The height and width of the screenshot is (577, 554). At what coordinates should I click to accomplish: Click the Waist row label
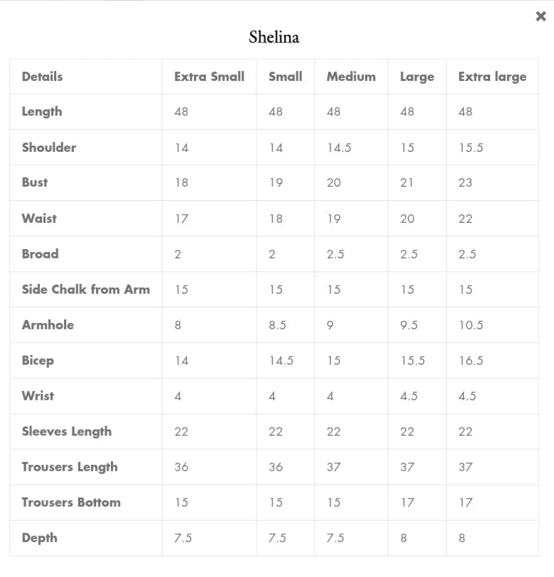click(x=39, y=218)
